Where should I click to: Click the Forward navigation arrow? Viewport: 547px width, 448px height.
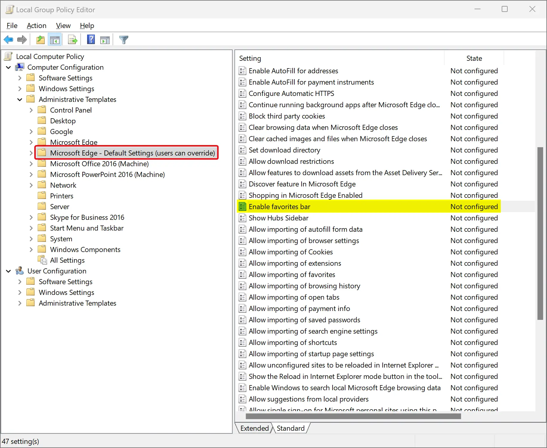tap(21, 39)
